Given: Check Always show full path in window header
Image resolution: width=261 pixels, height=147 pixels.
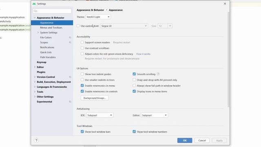Looking at the screenshot, I should (134, 85).
